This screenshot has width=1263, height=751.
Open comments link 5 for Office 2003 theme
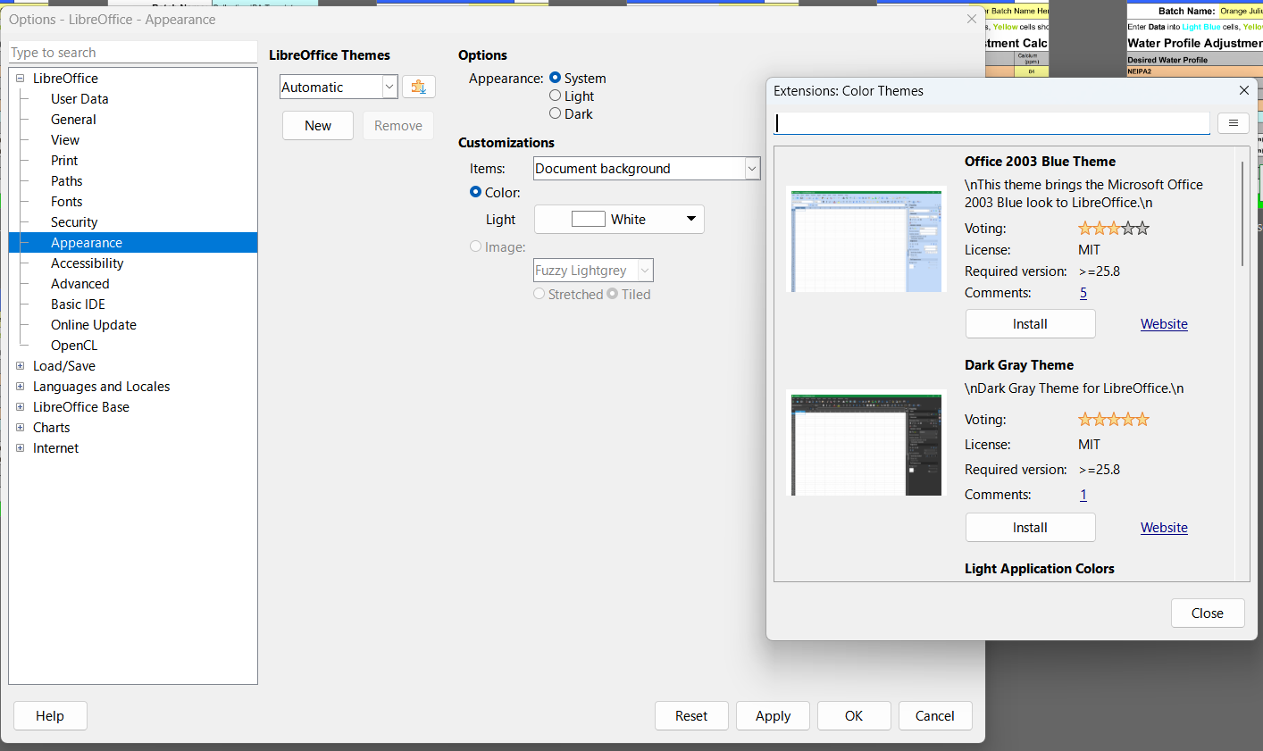click(x=1083, y=293)
